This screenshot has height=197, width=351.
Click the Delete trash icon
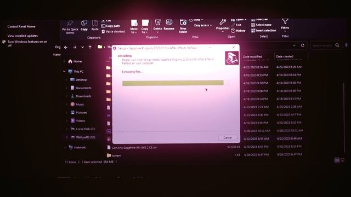coord(157,22)
